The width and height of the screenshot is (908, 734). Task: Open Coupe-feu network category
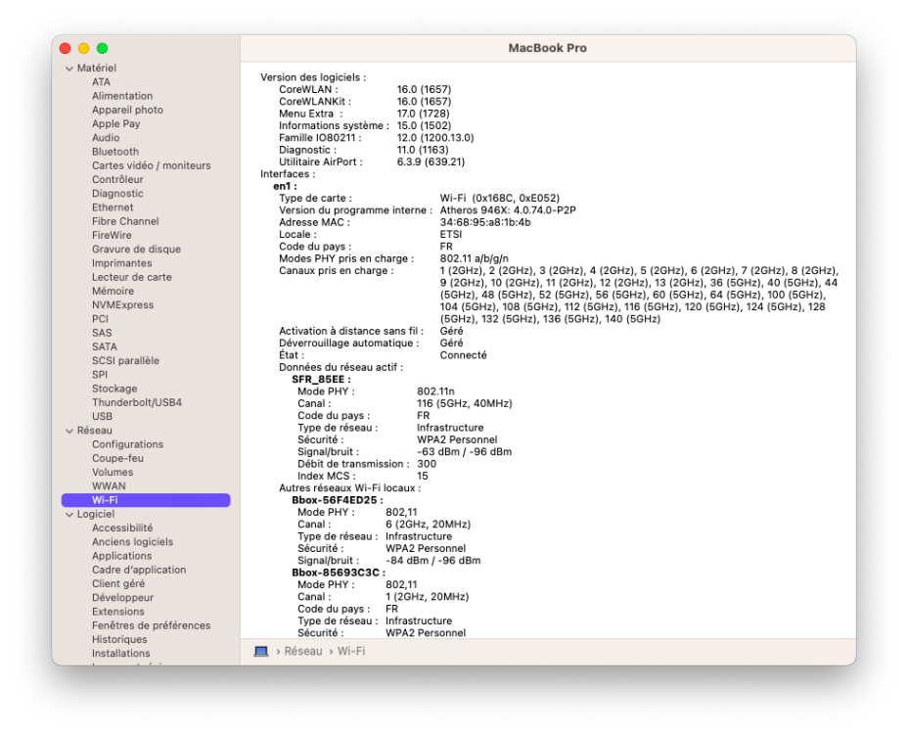pos(117,458)
